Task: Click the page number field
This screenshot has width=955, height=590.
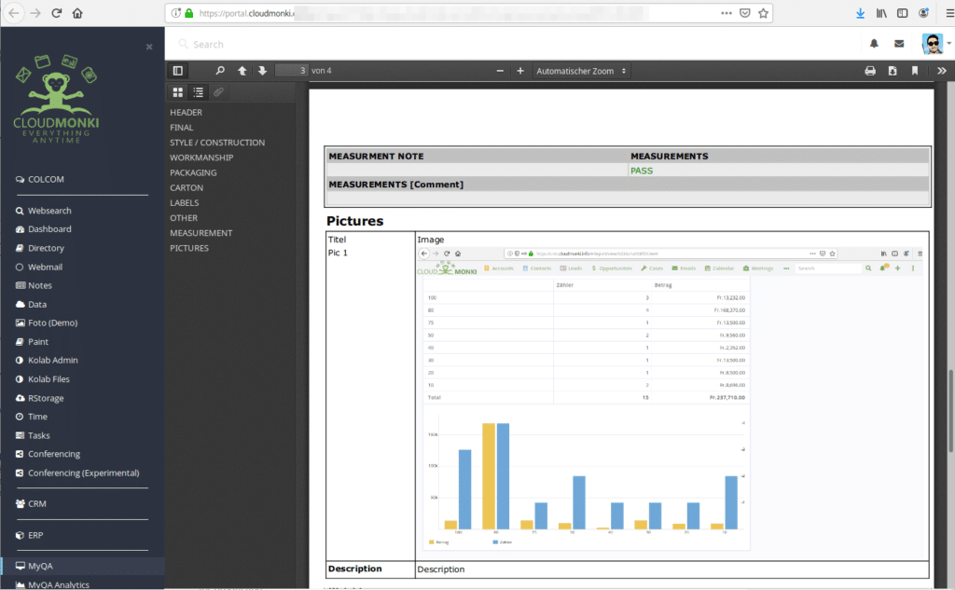Action: click(x=292, y=71)
